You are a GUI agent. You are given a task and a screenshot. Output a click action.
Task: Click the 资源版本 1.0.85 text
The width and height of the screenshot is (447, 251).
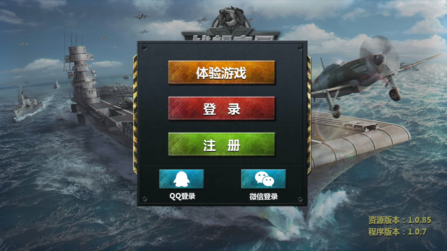[x=400, y=220]
